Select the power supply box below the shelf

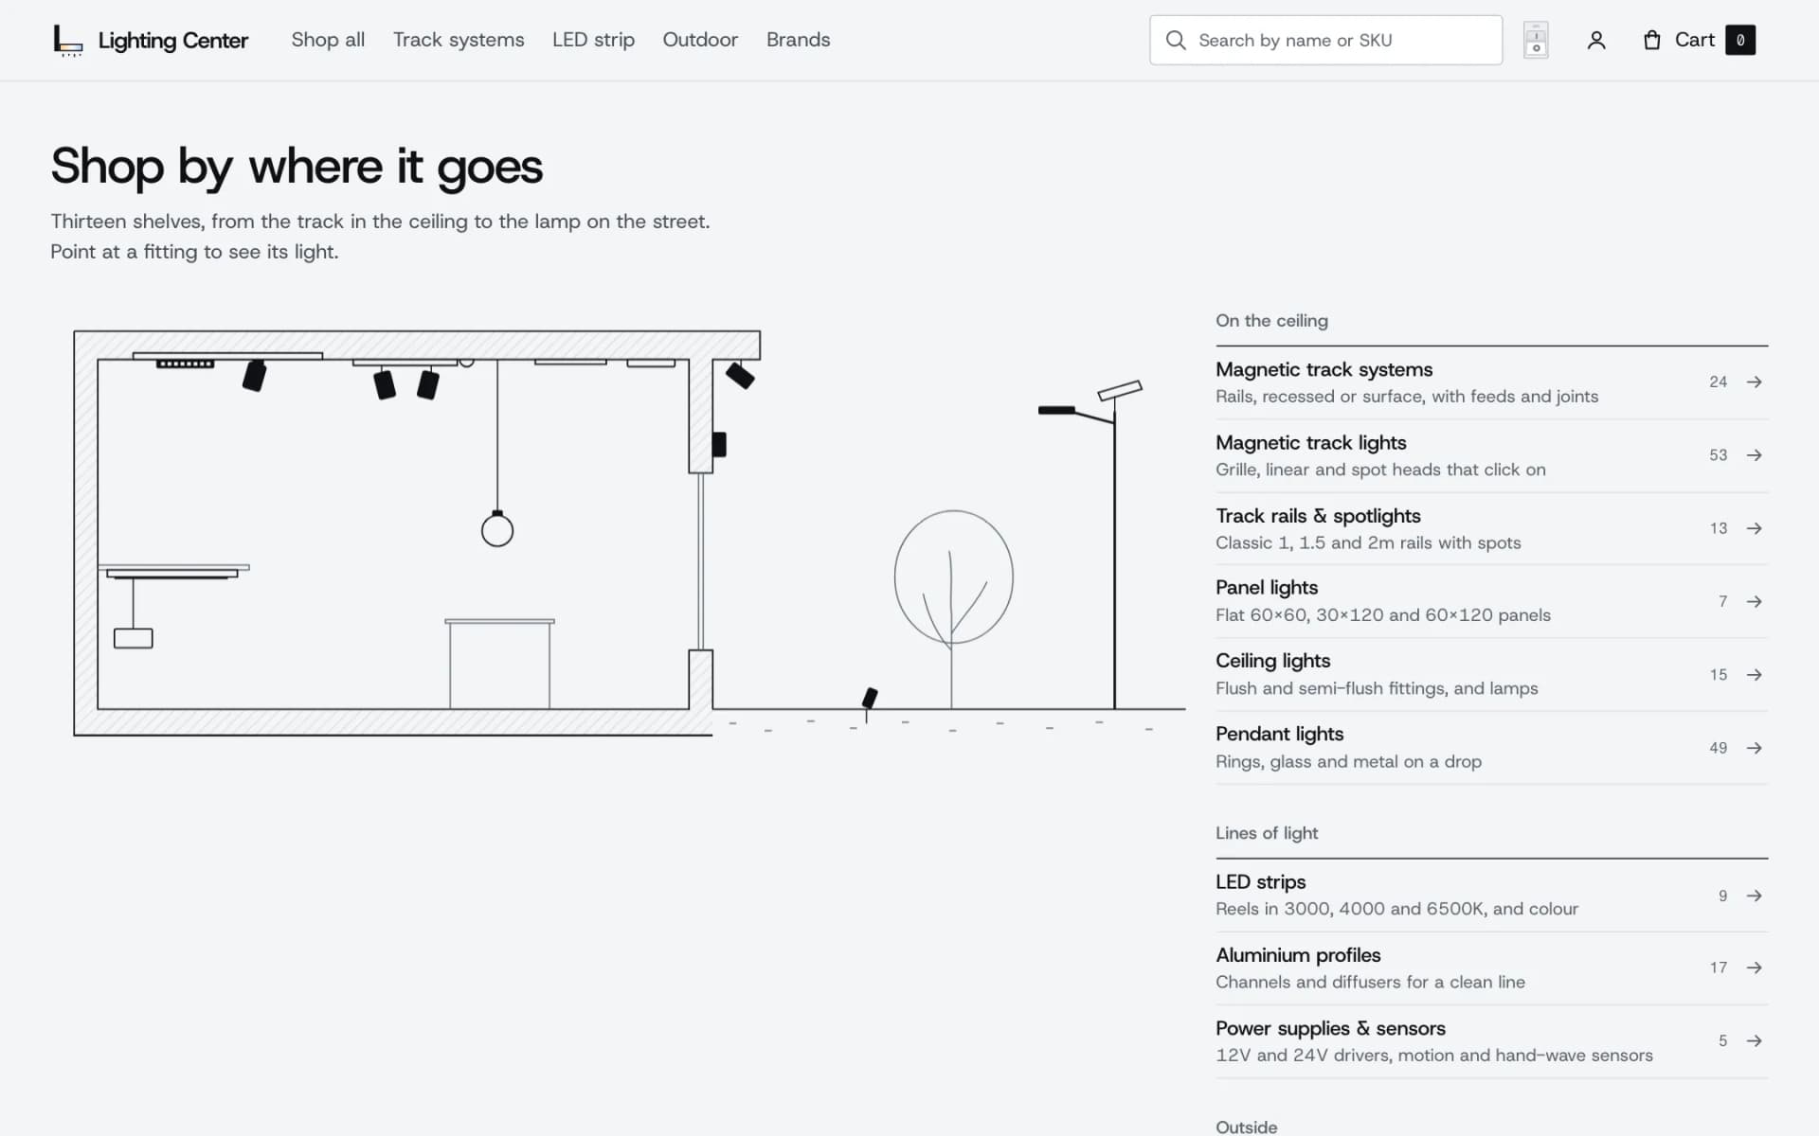tap(134, 638)
